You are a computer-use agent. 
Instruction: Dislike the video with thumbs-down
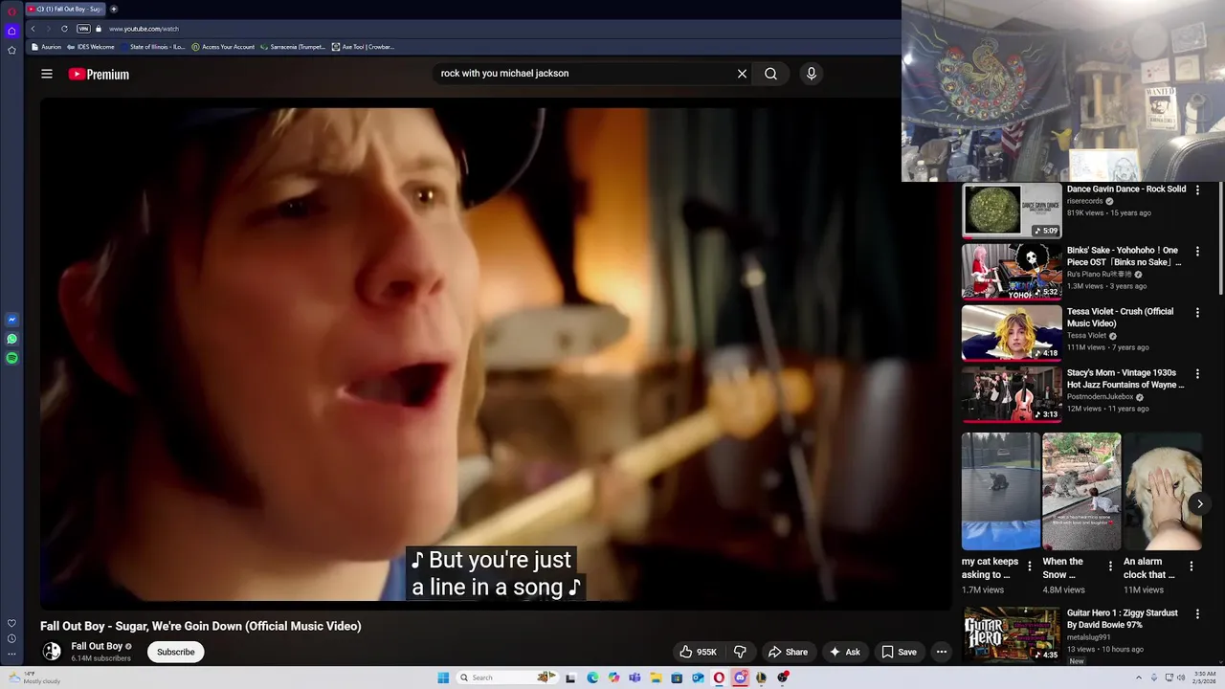coord(740,652)
